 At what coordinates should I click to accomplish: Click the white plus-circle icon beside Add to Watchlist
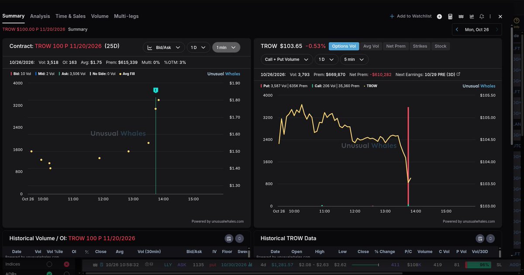(439, 17)
